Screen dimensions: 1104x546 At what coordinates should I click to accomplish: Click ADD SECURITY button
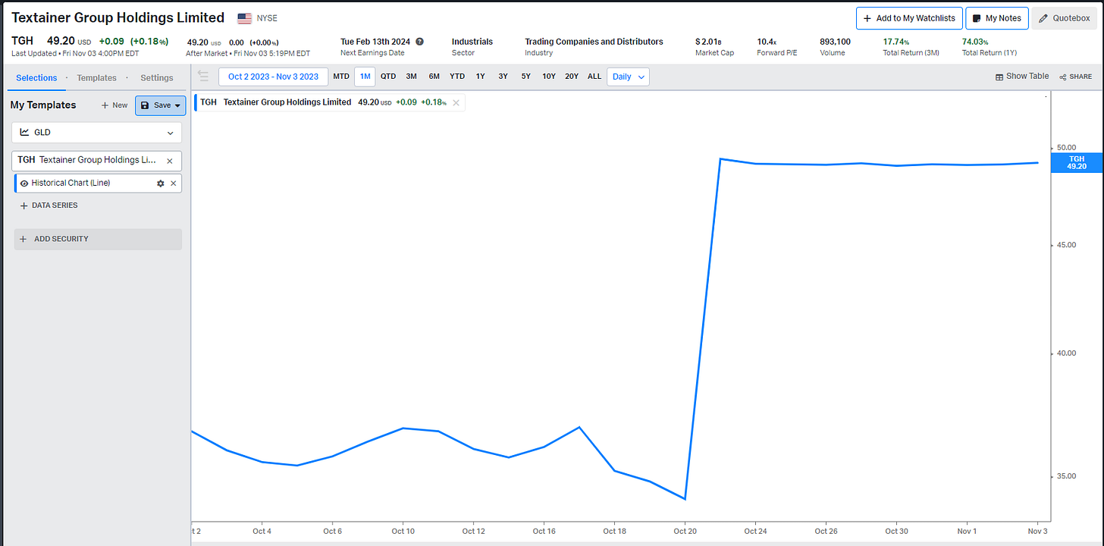[98, 239]
